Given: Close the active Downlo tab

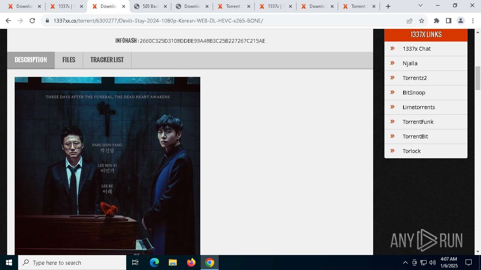Looking at the screenshot, I should coord(123,6).
